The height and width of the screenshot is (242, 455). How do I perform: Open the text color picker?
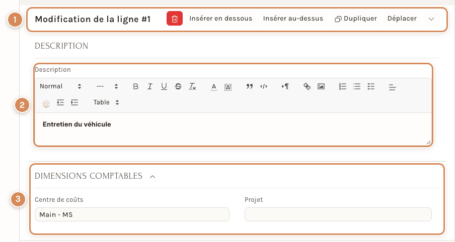click(214, 86)
